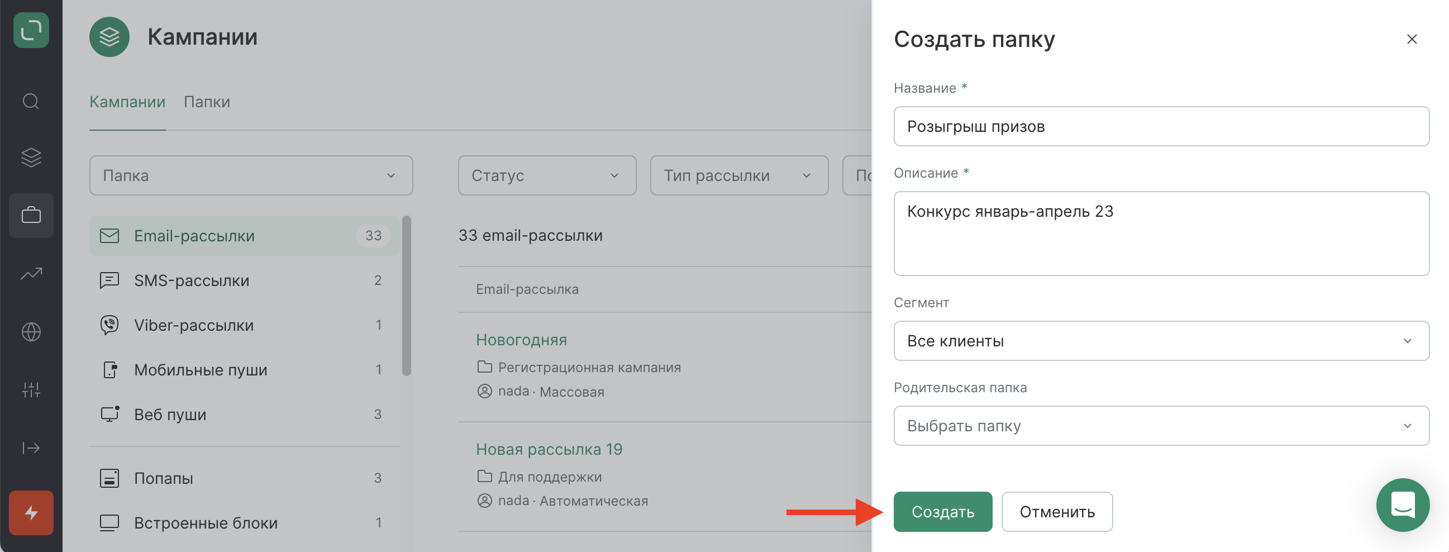This screenshot has height=552, width=1449.
Task: Click the exit arrow icon in sidebar
Action: (x=31, y=448)
